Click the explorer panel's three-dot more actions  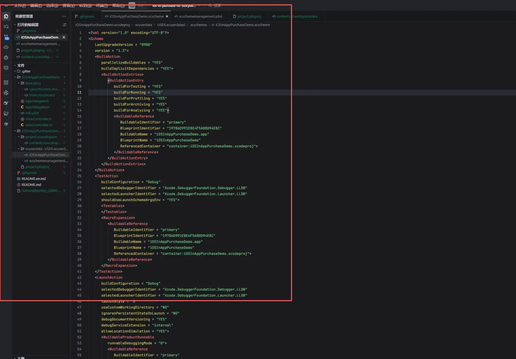pos(64,16)
